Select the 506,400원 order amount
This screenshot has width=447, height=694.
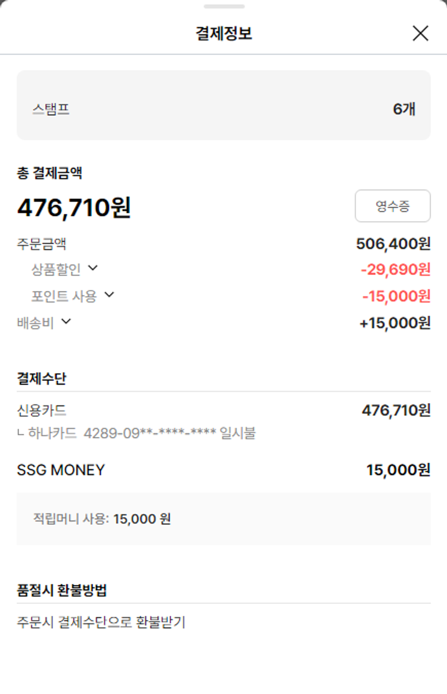coord(393,244)
